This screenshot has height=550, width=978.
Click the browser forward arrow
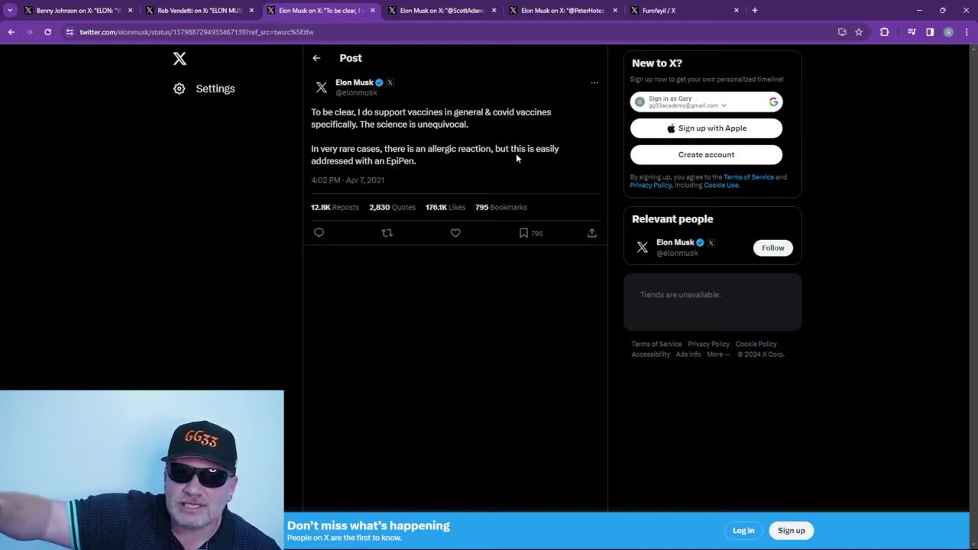[x=29, y=32]
